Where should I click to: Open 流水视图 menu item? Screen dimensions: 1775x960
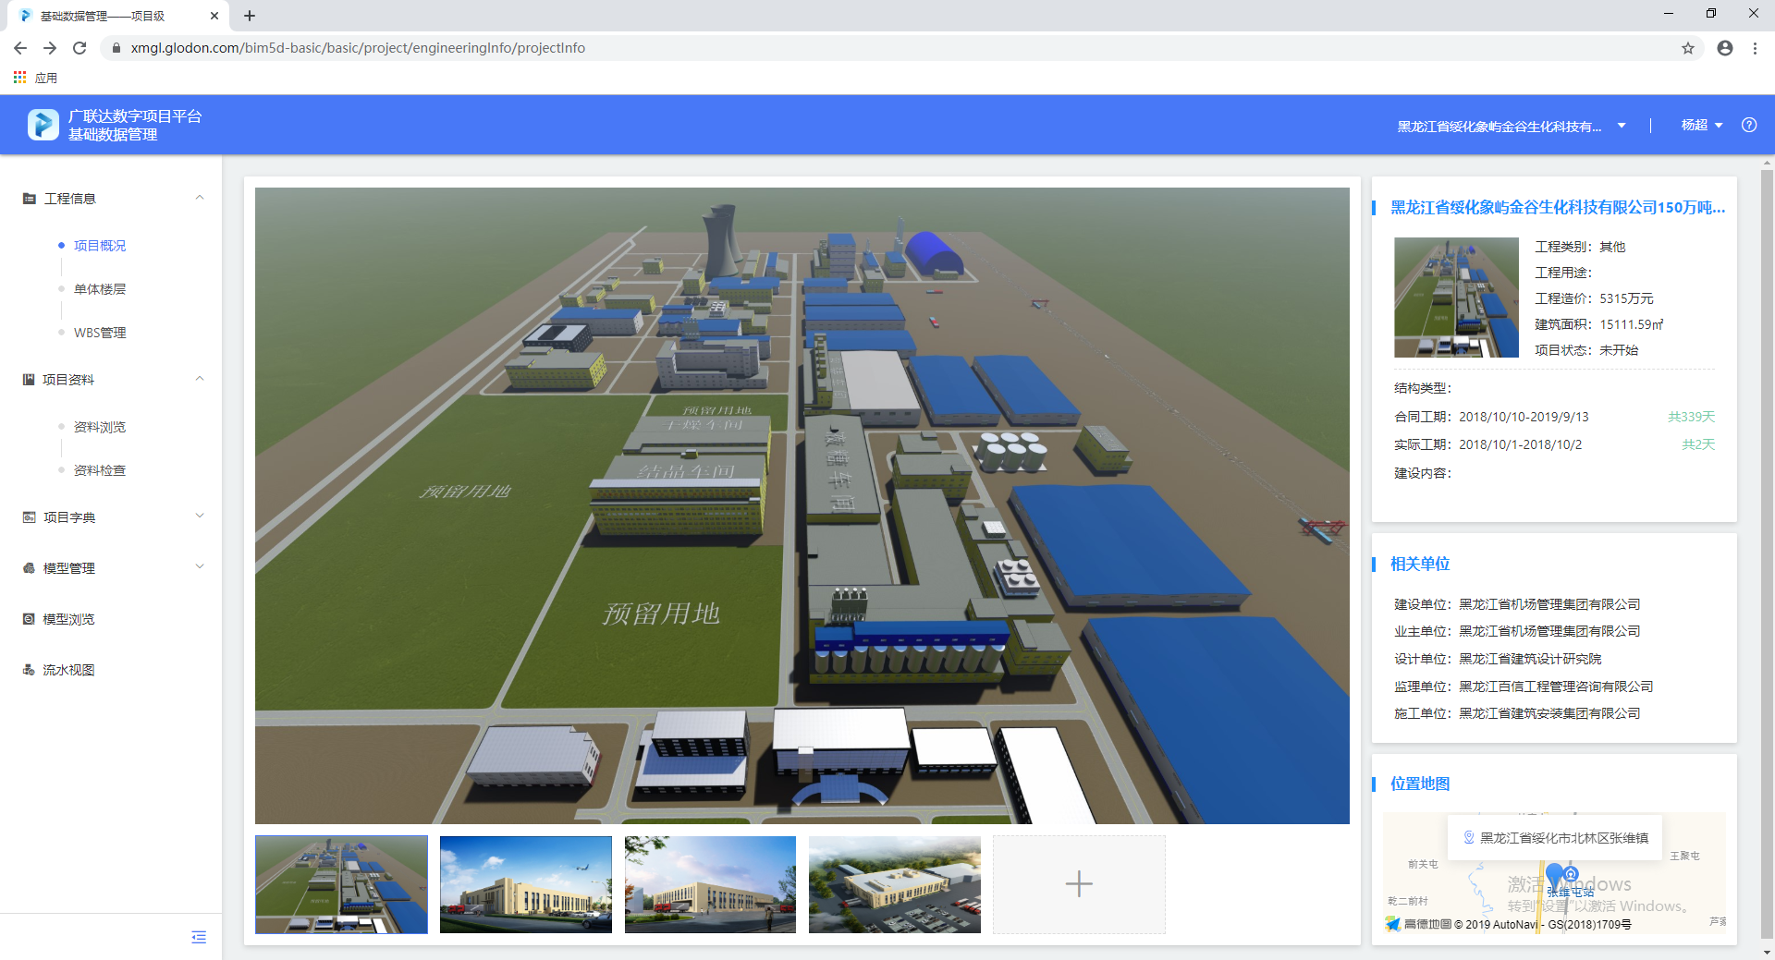[x=69, y=670]
